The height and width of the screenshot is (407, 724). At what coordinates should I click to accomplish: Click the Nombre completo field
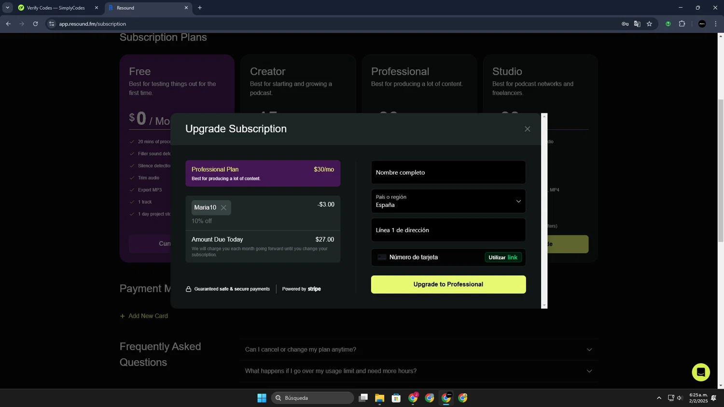pyautogui.click(x=448, y=172)
